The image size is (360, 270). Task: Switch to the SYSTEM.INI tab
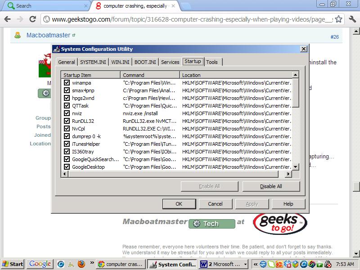pyautogui.click(x=93, y=62)
